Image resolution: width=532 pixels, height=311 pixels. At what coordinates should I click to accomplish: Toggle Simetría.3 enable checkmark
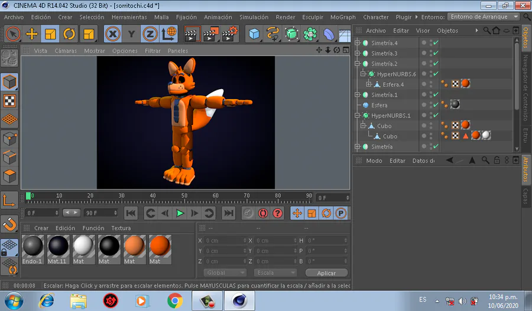coord(436,53)
